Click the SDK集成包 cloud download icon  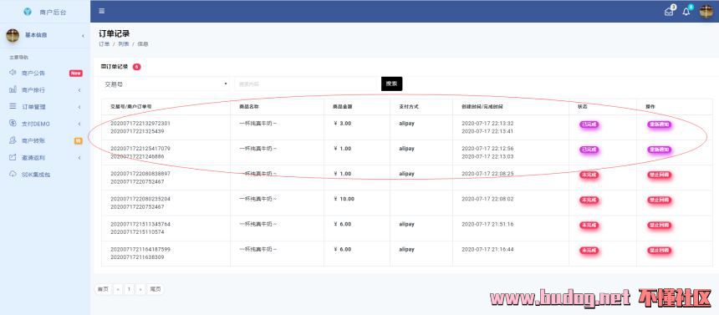point(13,175)
